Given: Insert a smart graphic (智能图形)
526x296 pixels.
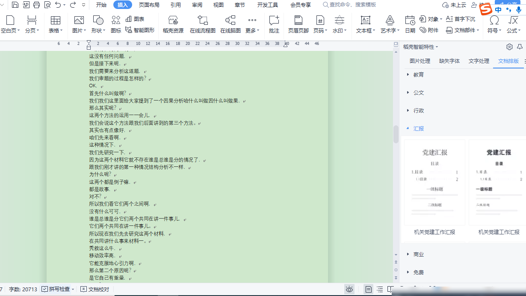Looking at the screenshot, I should tap(140, 30).
